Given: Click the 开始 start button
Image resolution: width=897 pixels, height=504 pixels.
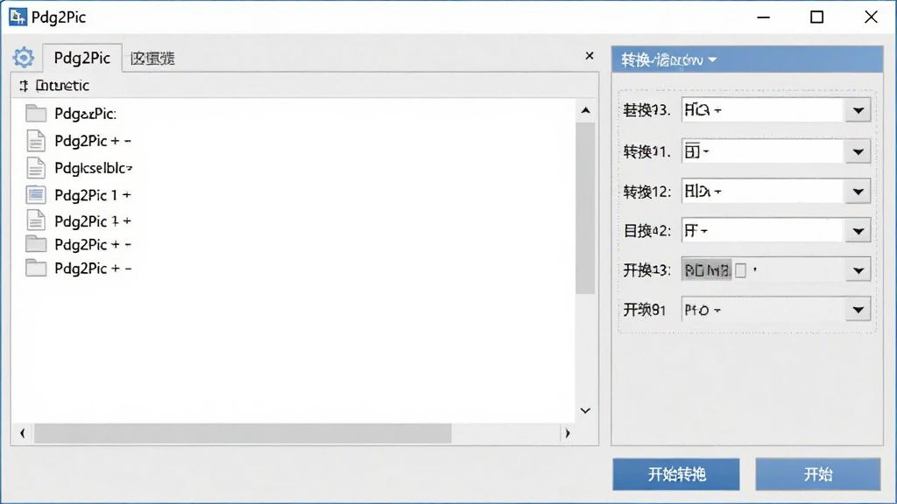Looking at the screenshot, I should point(818,474).
